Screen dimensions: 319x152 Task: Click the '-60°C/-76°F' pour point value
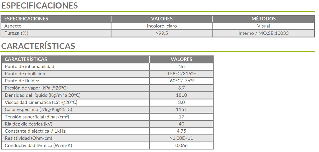(181, 81)
